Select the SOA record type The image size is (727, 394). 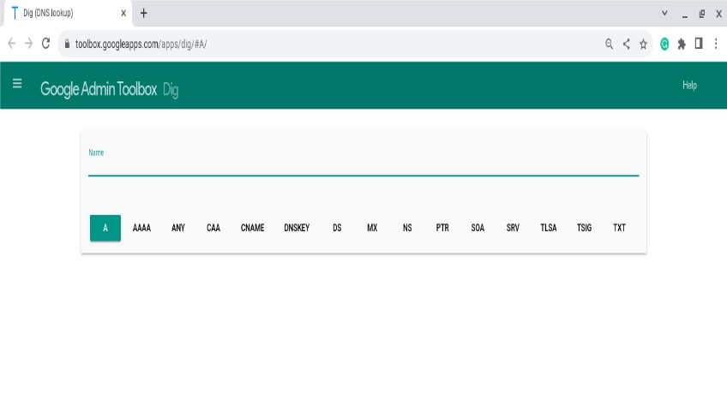(478, 228)
